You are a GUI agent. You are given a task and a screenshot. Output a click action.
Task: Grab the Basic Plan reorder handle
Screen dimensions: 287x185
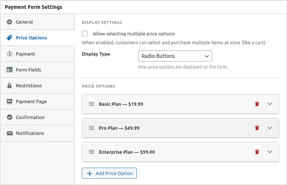point(91,104)
